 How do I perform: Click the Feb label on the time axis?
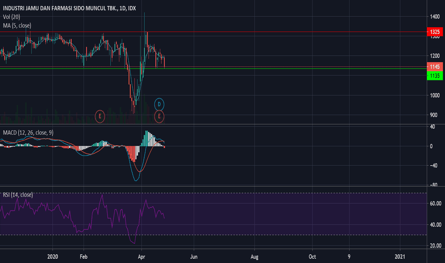click(84, 257)
